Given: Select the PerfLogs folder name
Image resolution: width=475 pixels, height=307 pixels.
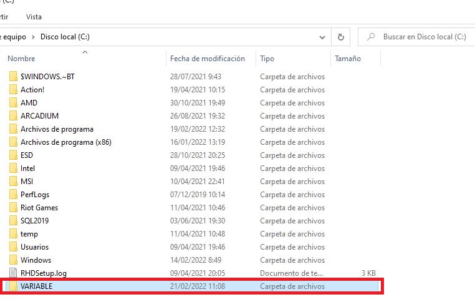Looking at the screenshot, I should (35, 195).
